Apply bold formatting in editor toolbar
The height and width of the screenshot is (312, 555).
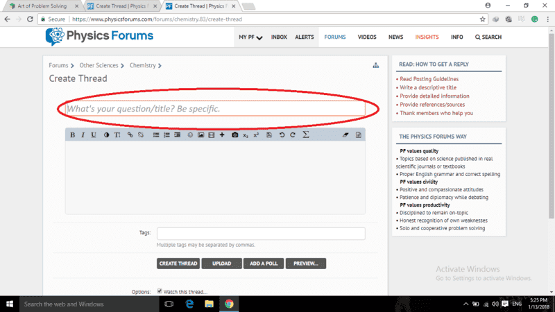73,135
